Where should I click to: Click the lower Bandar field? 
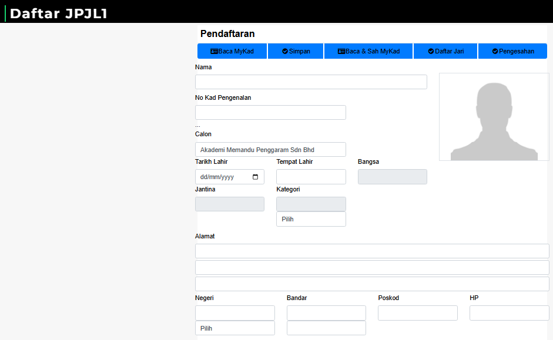pyautogui.click(x=326, y=328)
